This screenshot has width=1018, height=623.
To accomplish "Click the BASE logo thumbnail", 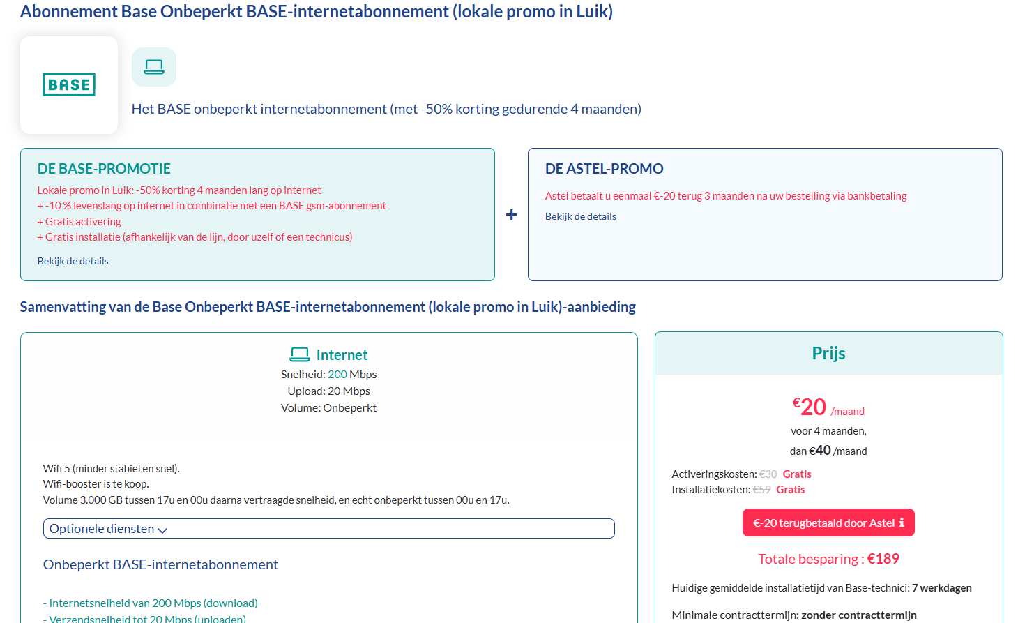I will [x=69, y=85].
